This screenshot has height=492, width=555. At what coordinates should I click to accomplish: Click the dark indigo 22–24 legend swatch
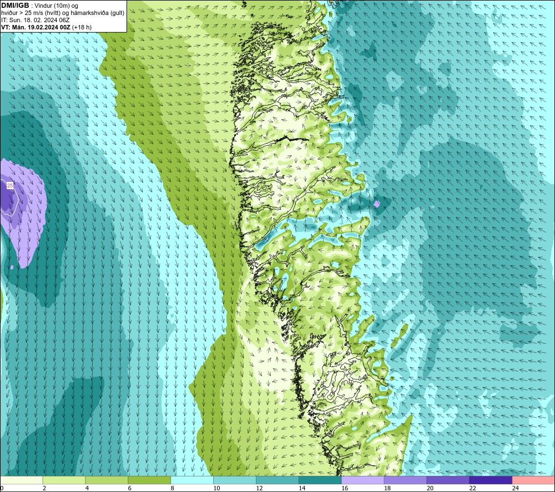491,480
